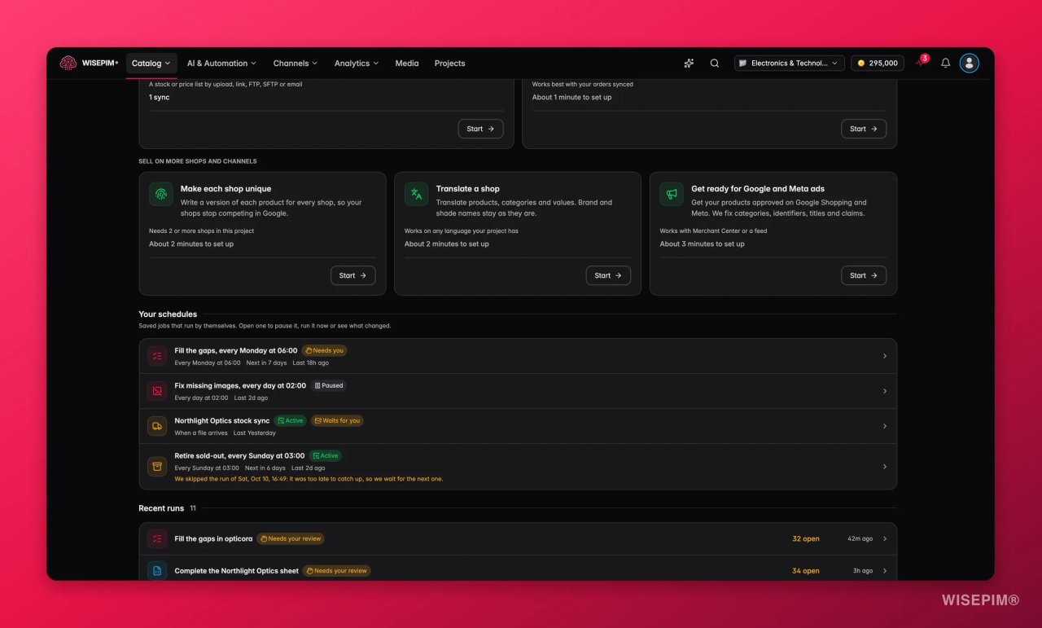Go to the Projects page
Image resolution: width=1042 pixels, height=628 pixels.
[x=449, y=63]
